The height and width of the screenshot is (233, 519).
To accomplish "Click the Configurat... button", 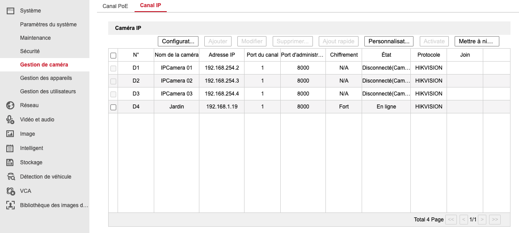I will [177, 41].
